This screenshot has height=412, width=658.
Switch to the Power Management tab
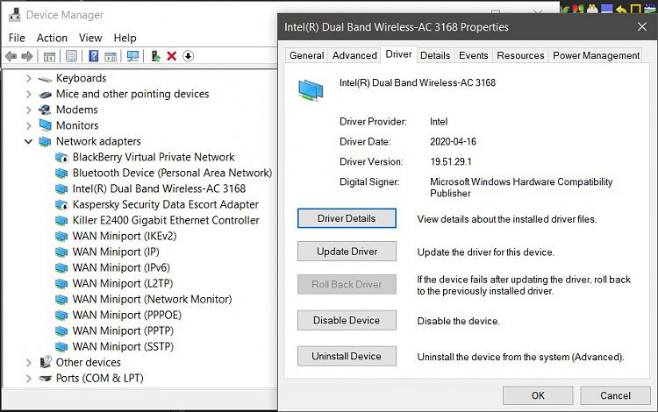point(596,56)
